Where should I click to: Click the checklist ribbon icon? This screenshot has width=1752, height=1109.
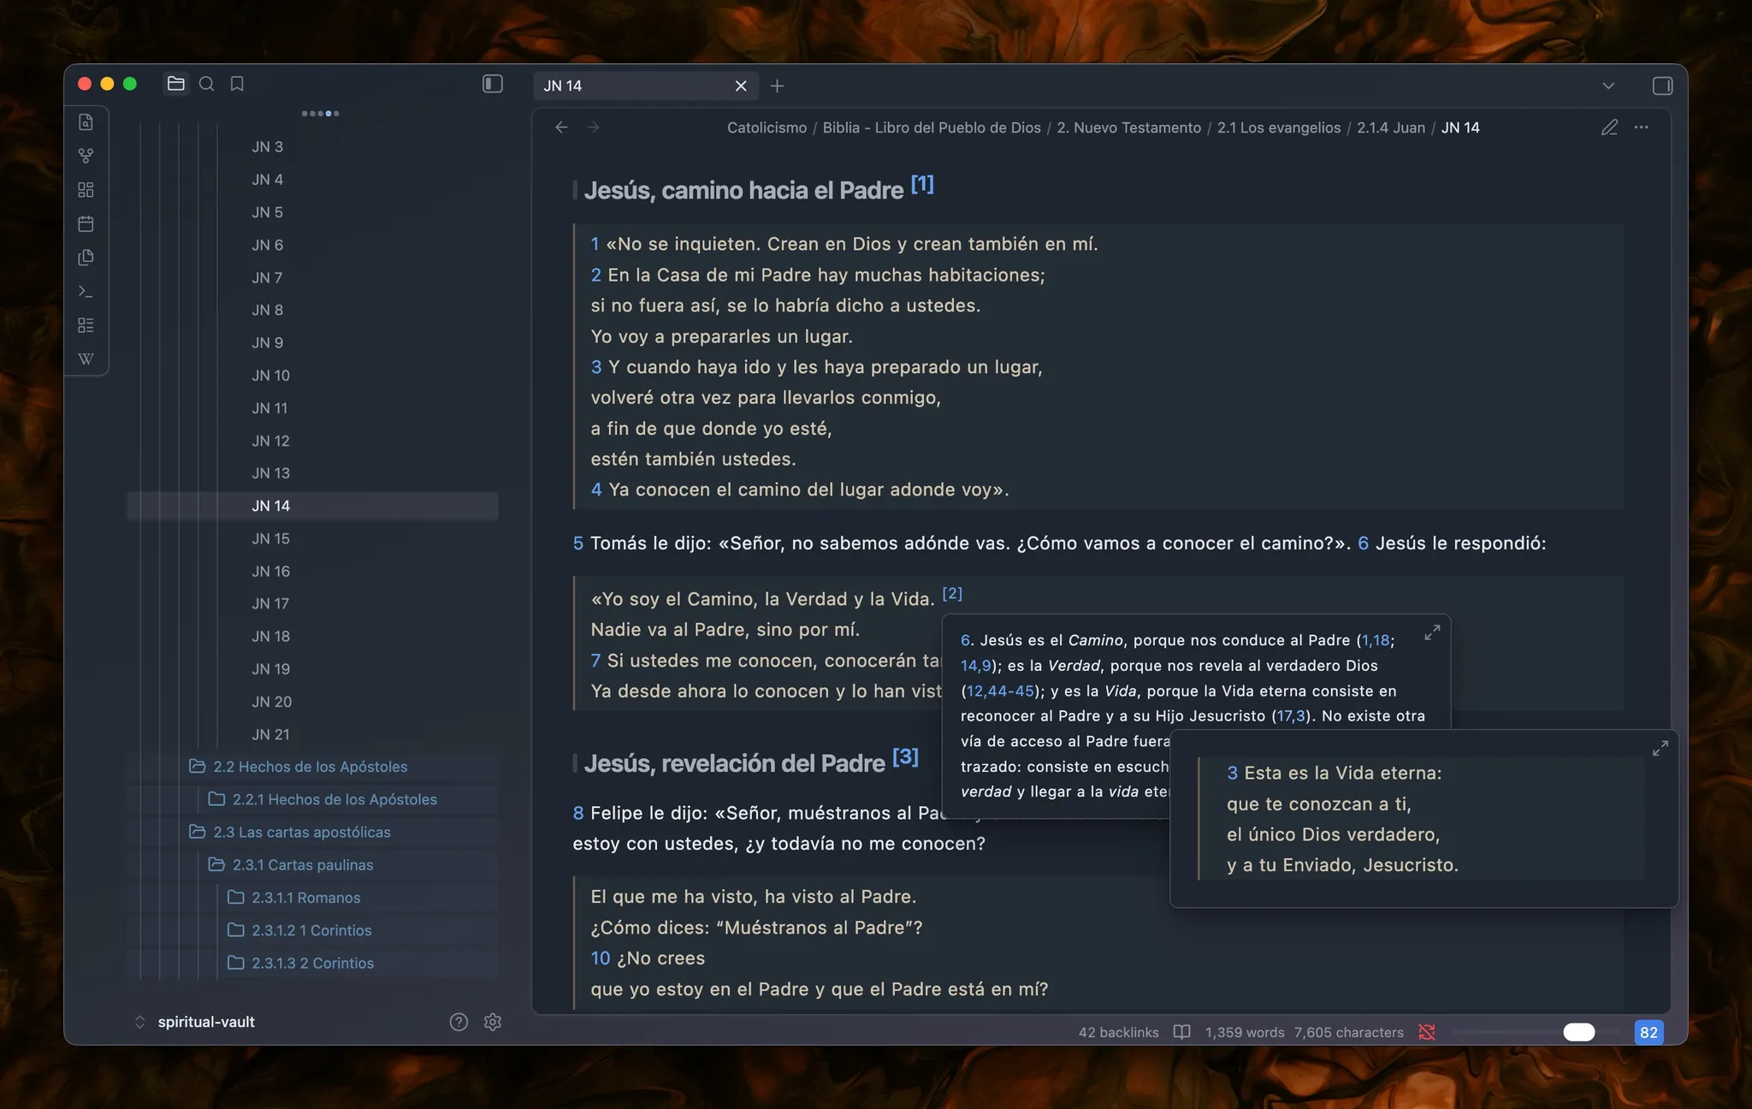pyautogui.click(x=86, y=325)
